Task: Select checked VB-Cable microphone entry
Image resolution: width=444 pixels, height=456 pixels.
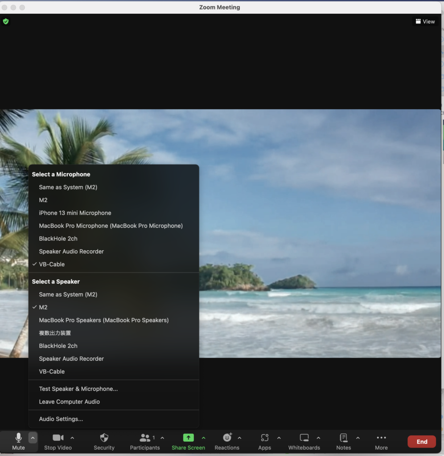Action: [114, 264]
